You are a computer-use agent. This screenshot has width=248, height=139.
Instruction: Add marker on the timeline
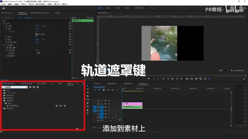(x=108, y=90)
